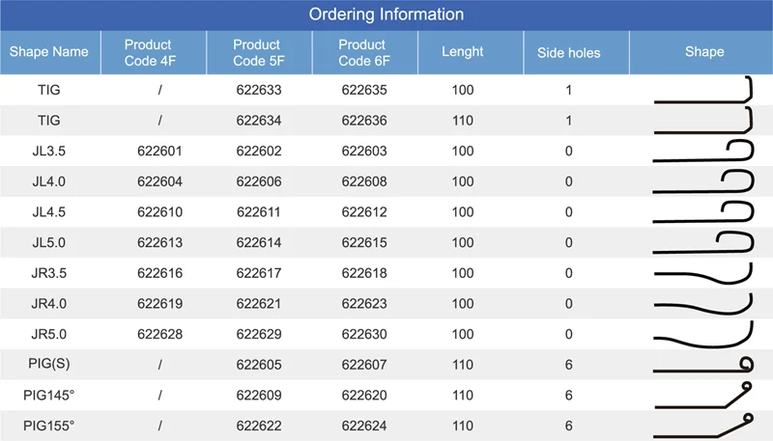Click the Lenght column header
The height and width of the screenshot is (441, 773).
tap(462, 52)
